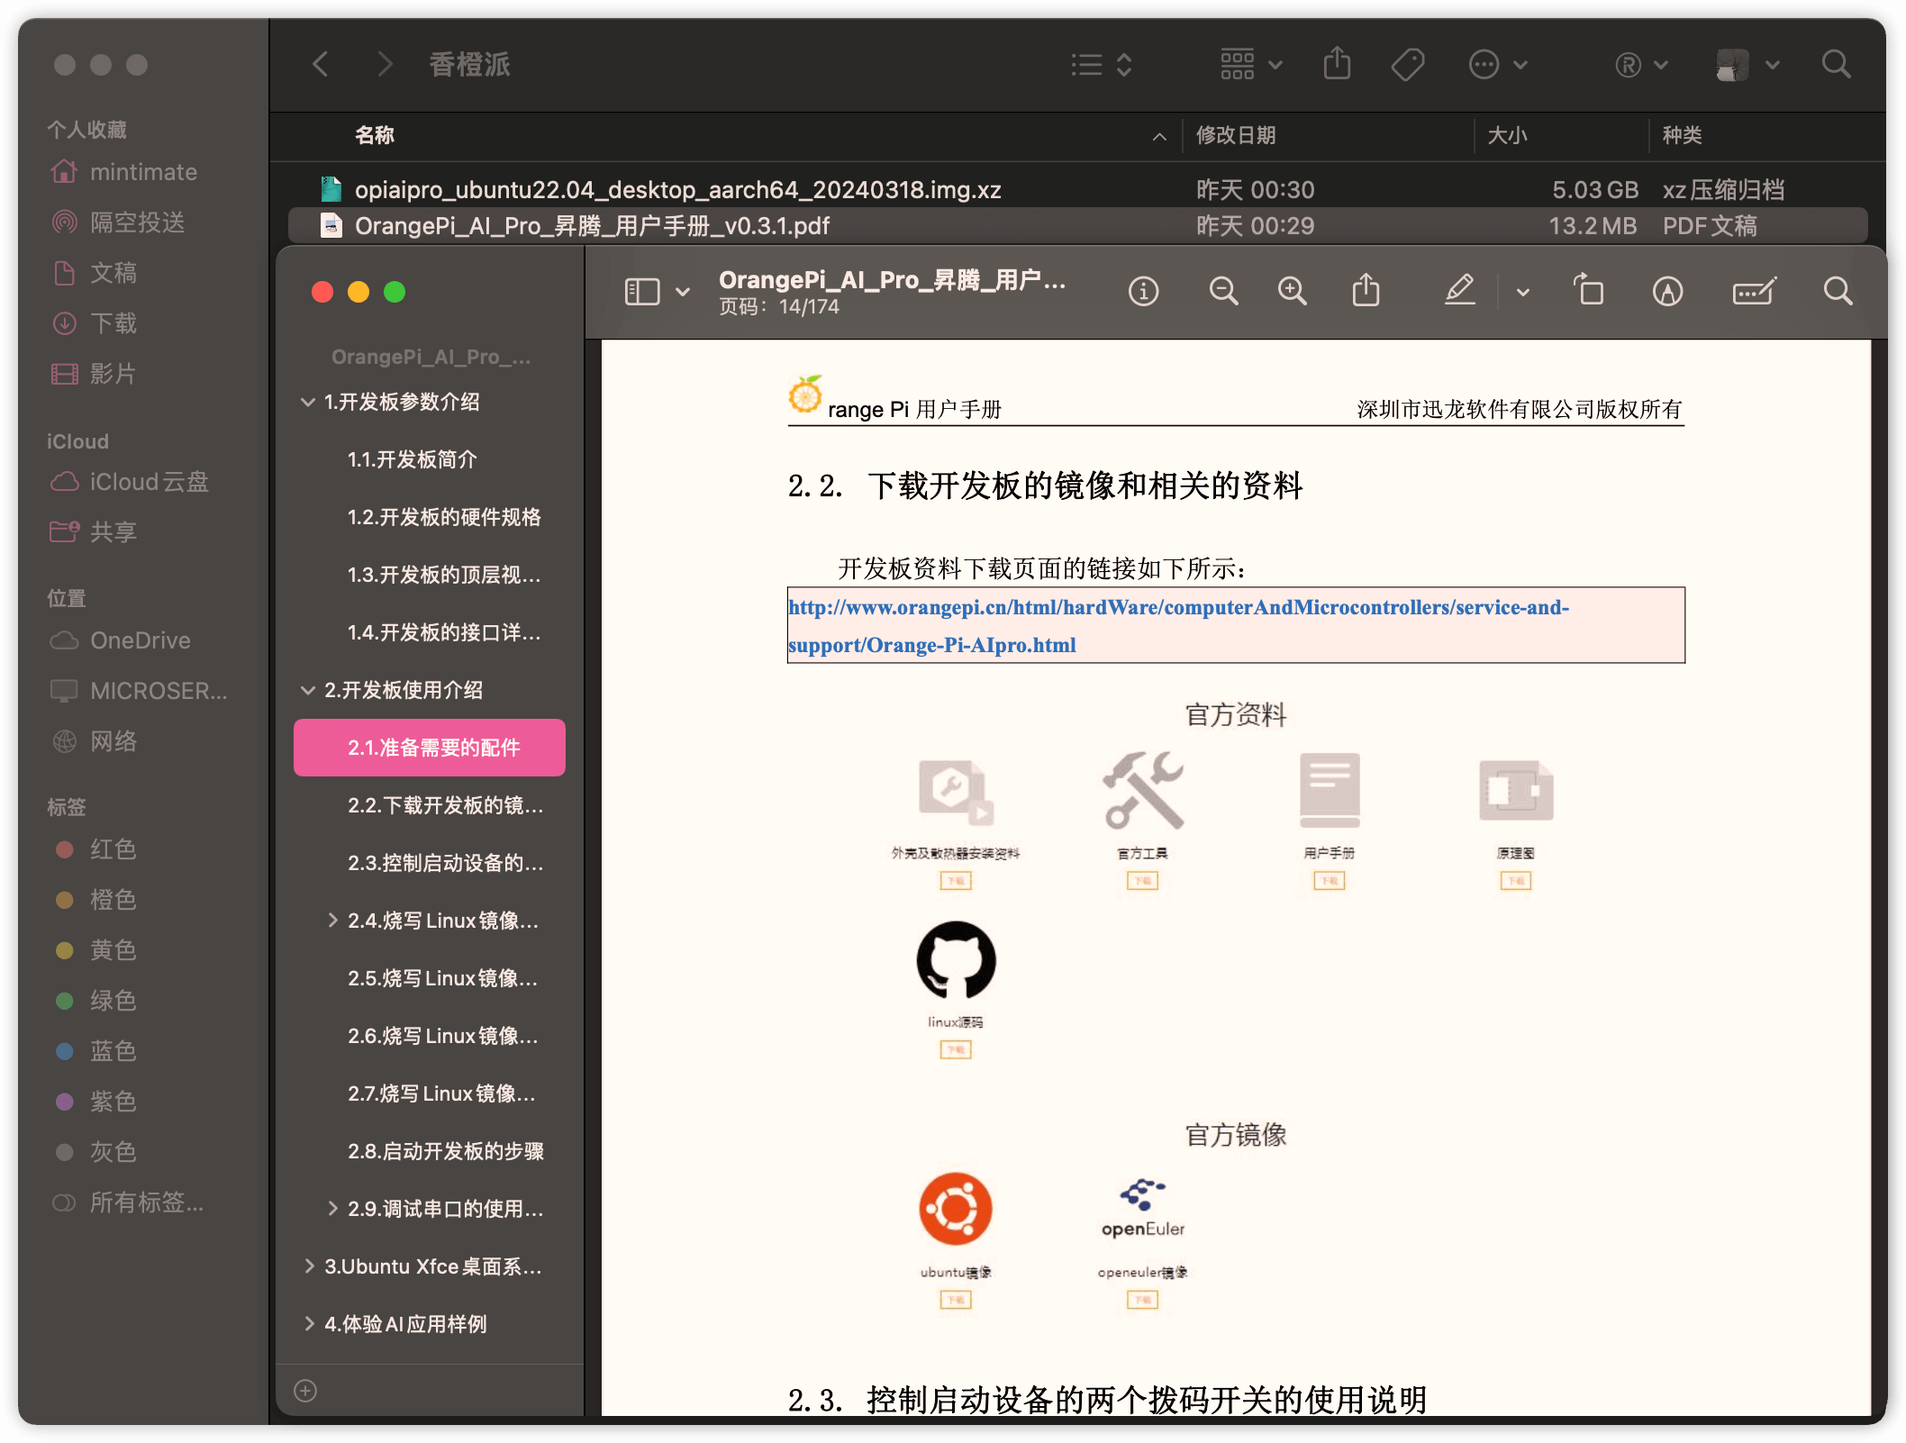The image size is (1906, 1443).
Task: Sort files by the 修改日期 column header
Action: pos(1235,135)
